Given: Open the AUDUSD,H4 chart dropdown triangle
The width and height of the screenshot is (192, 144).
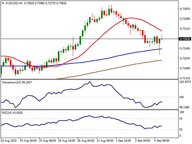Looking at the screenshot, I should point(3,3).
